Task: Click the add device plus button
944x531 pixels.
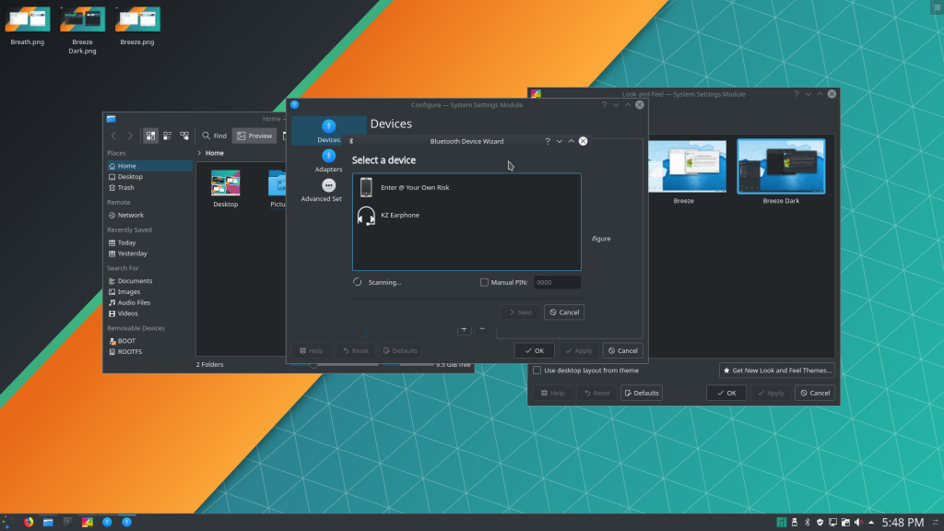Action: pos(465,329)
